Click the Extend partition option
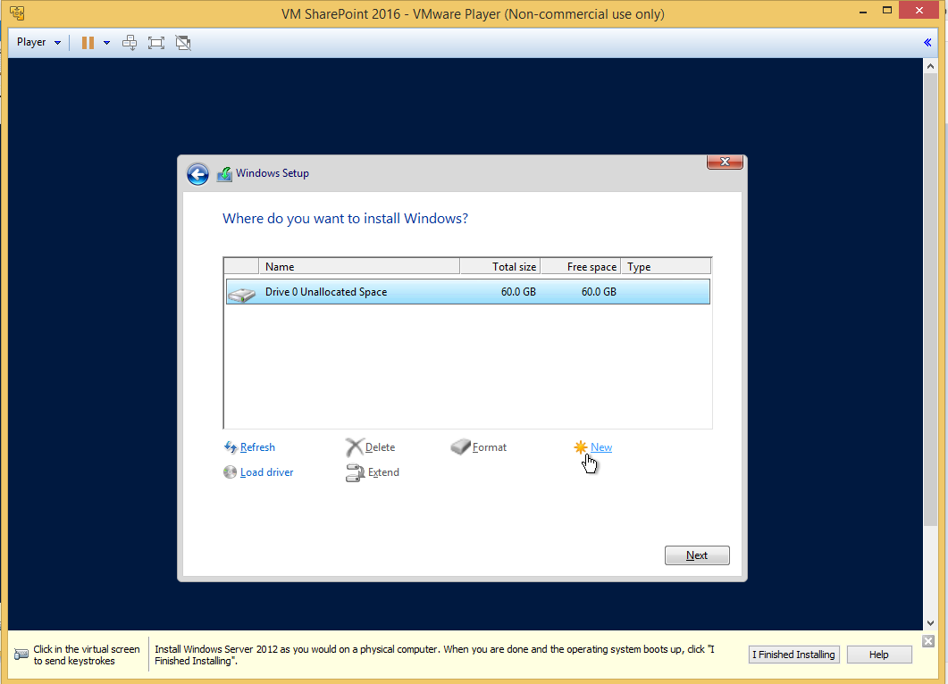 point(383,472)
